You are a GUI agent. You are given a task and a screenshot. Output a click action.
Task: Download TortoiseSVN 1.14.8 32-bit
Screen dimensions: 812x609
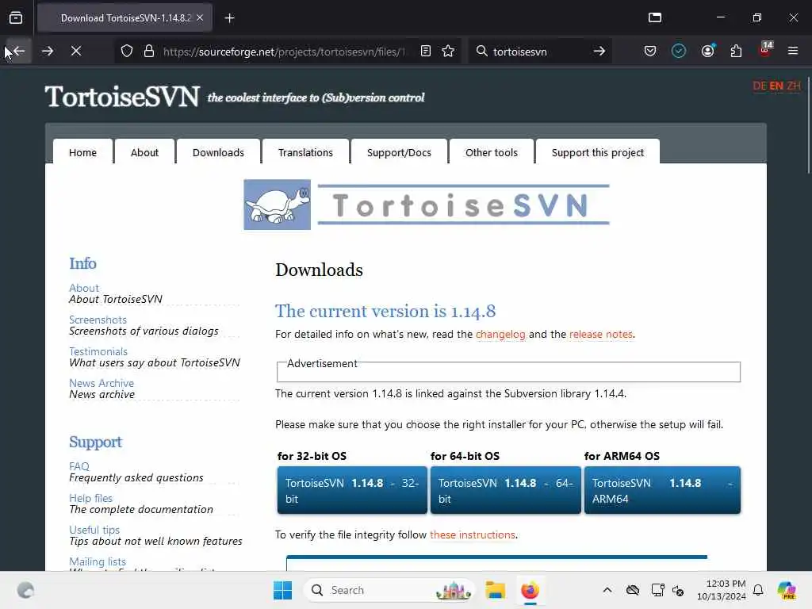tap(352, 490)
